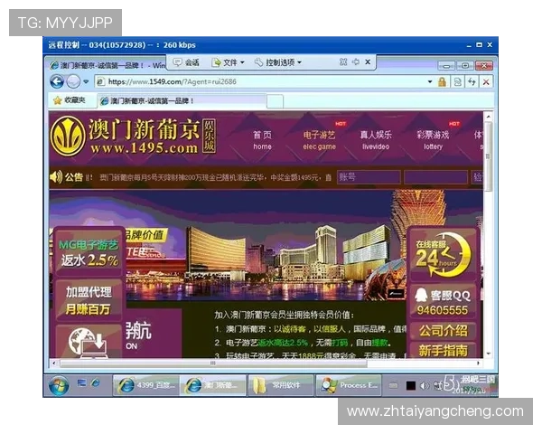The width and height of the screenshot is (542, 434).
Task: Click the 公告 speaker announcement icon
Action: pos(56,177)
